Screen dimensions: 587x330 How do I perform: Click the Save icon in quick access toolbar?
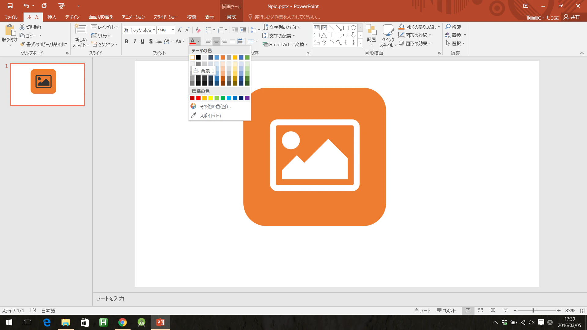coord(10,6)
